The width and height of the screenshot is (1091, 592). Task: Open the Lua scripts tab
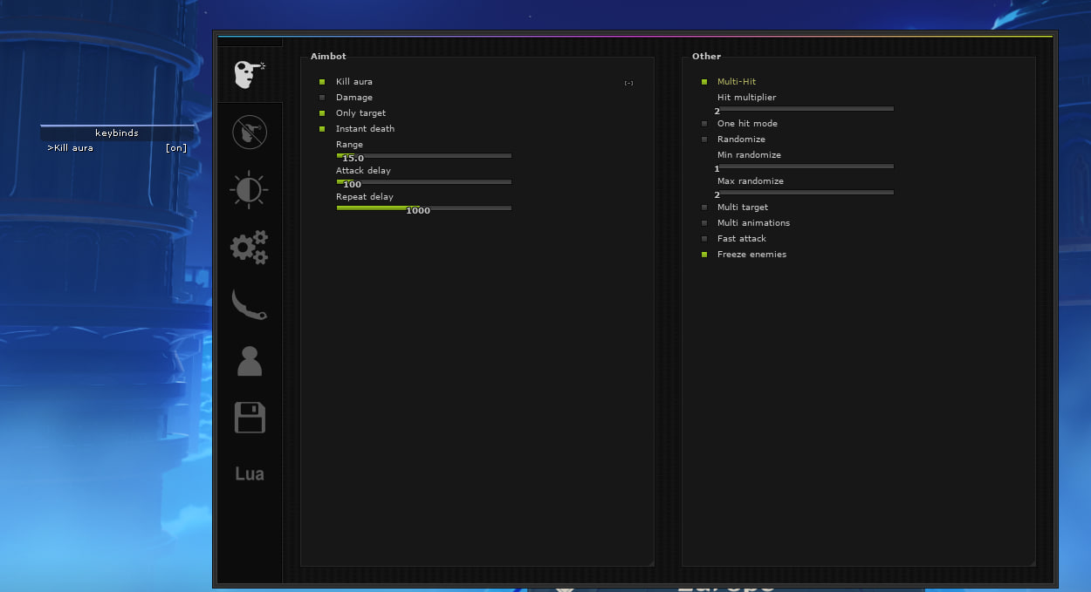click(x=249, y=474)
